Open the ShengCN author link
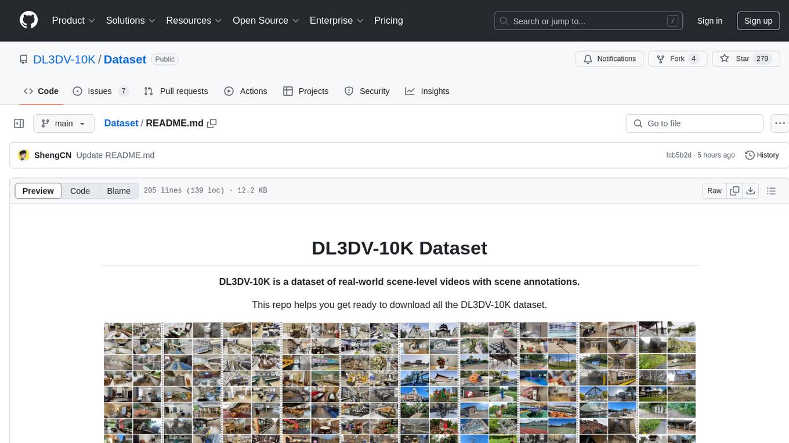Image resolution: width=789 pixels, height=443 pixels. click(x=53, y=155)
